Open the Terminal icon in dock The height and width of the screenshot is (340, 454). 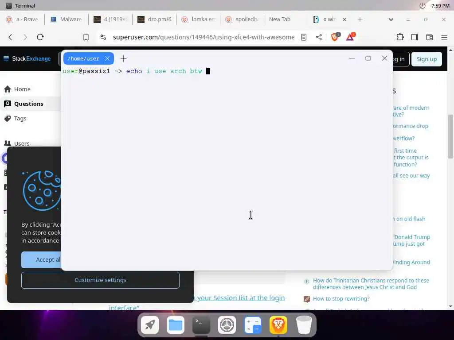[x=201, y=325]
